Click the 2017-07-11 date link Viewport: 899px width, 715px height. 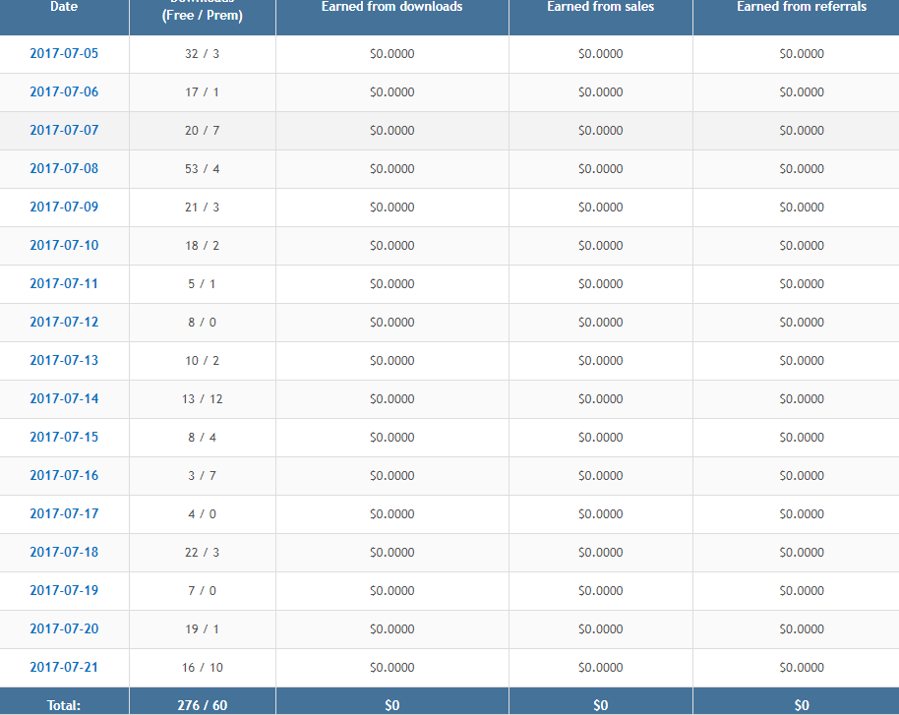(64, 283)
